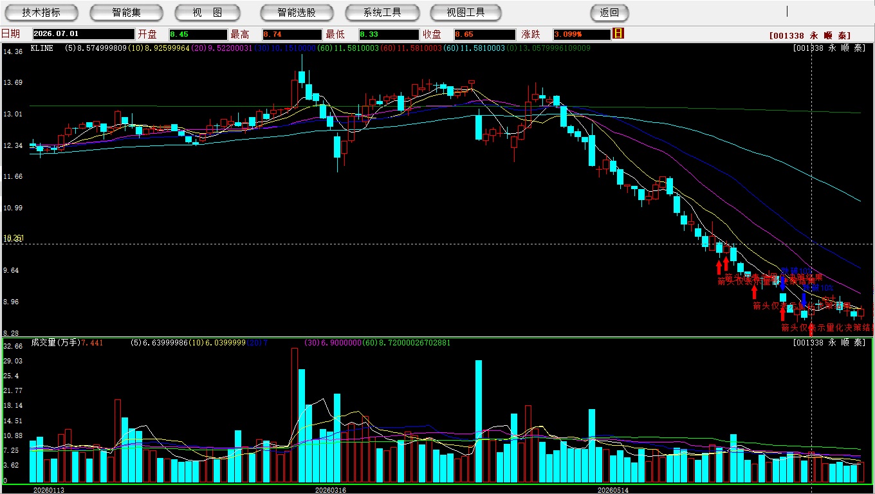Click the date field showing 2026.07.01
Screen dimensions: 875x494
tap(84, 34)
